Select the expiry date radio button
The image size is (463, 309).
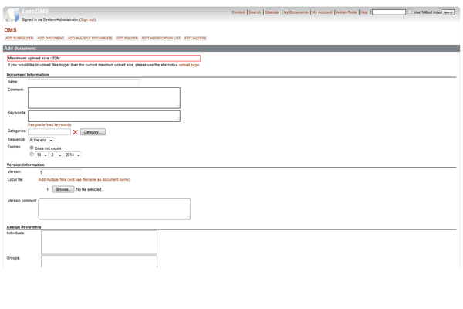coord(32,154)
